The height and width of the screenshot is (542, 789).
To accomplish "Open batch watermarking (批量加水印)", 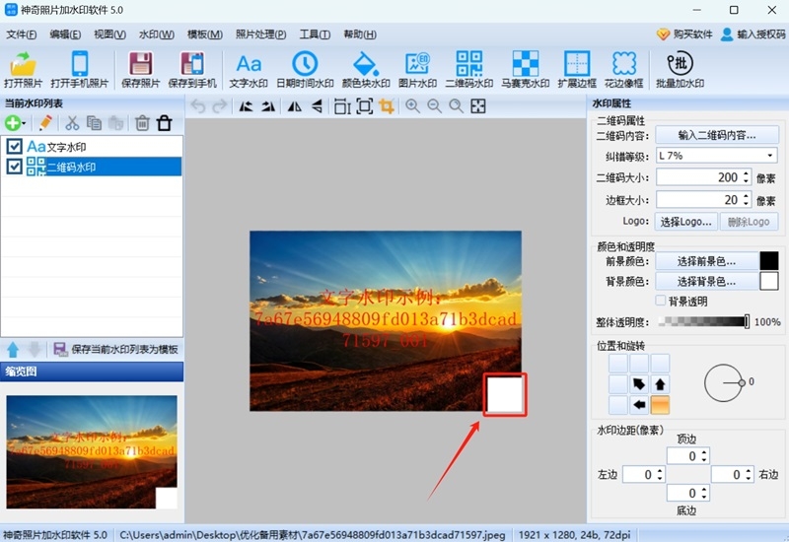I will (680, 70).
